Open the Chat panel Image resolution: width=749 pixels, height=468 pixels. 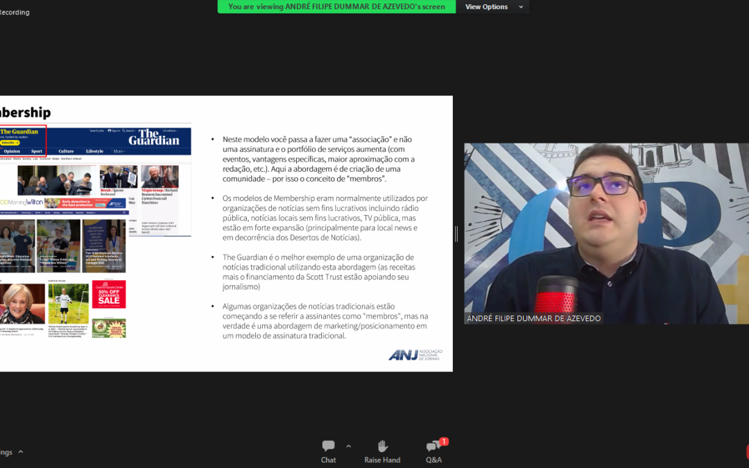click(328, 451)
